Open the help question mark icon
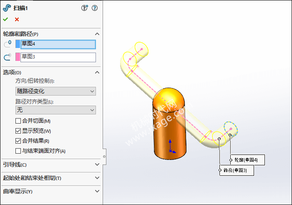292x205 pixels. click(95, 8)
